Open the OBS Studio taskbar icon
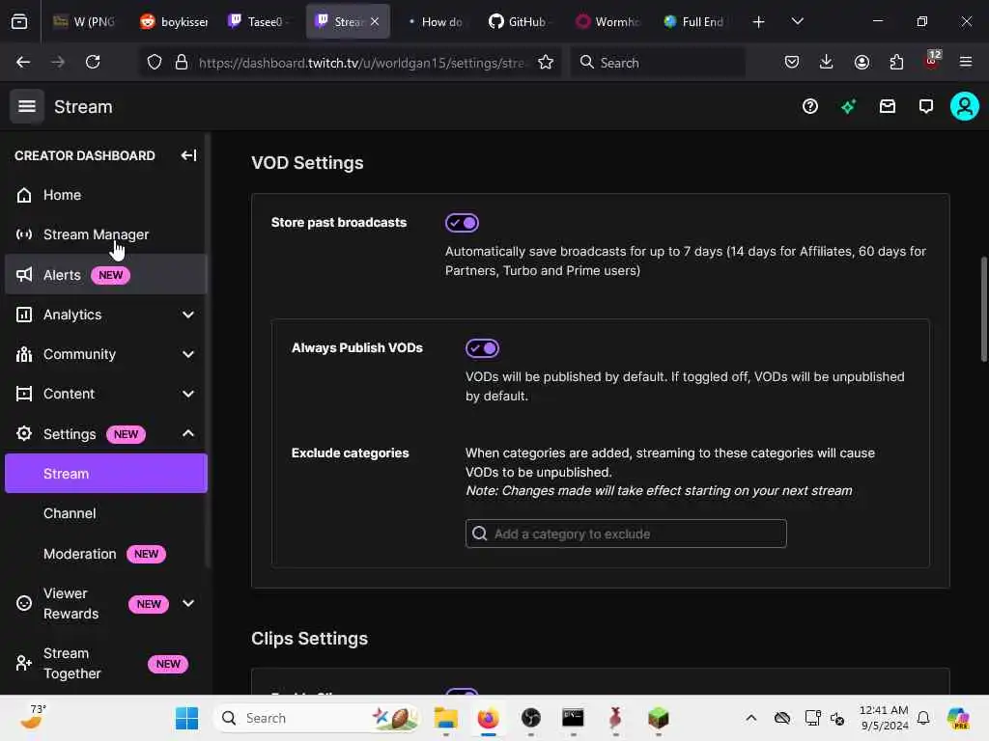 tap(531, 718)
